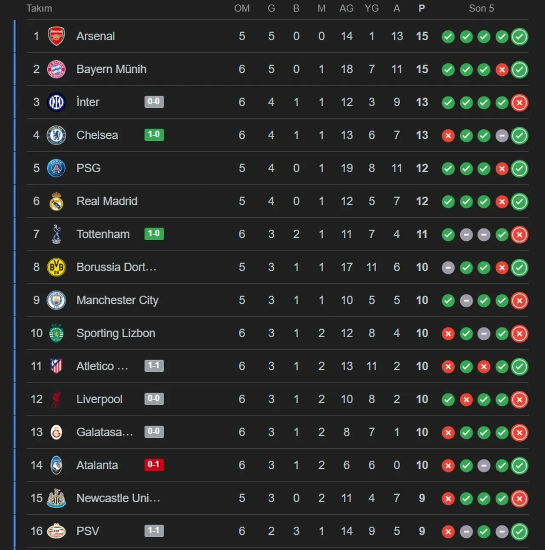Click the Manchester City badge
Viewport: 545px width, 550px height.
click(56, 300)
